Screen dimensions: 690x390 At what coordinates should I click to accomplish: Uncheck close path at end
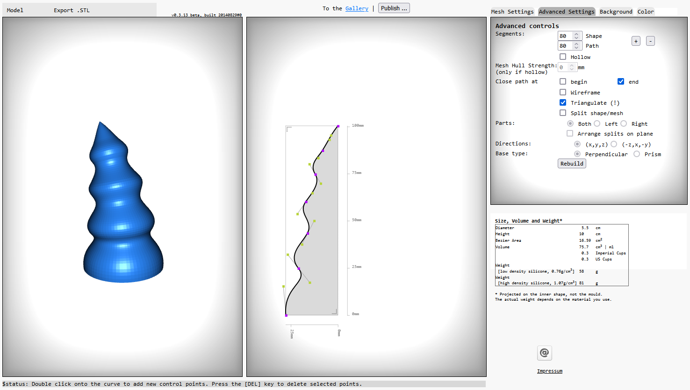coord(621,81)
